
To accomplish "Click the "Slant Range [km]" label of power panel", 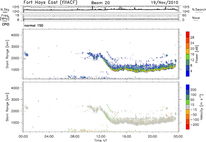I will pos(7,54).
